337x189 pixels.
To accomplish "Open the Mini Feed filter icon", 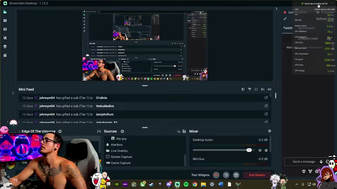I will pyautogui.click(x=250, y=89).
